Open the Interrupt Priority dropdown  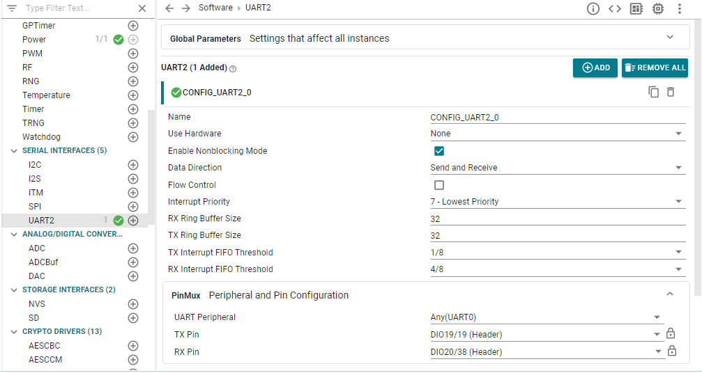(678, 202)
